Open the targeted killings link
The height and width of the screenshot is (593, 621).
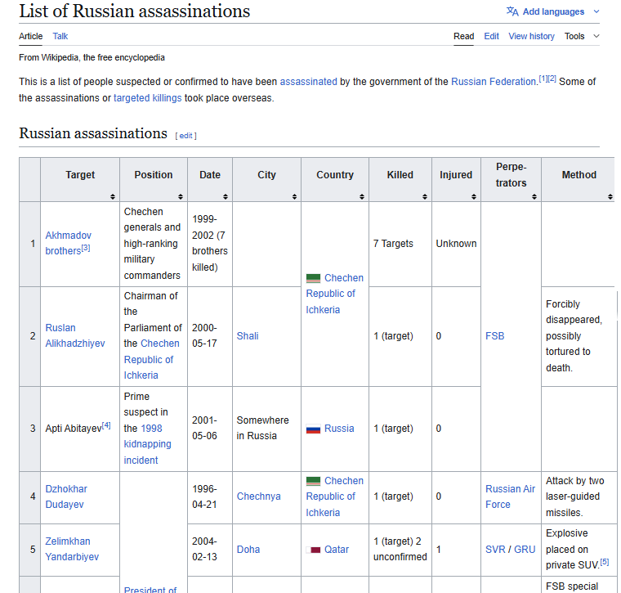point(147,98)
